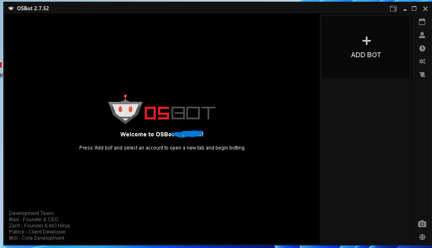Click the 'Welcome to OSBot' heading
Image resolution: width=432 pixels, height=248 pixels.
[x=162, y=134]
